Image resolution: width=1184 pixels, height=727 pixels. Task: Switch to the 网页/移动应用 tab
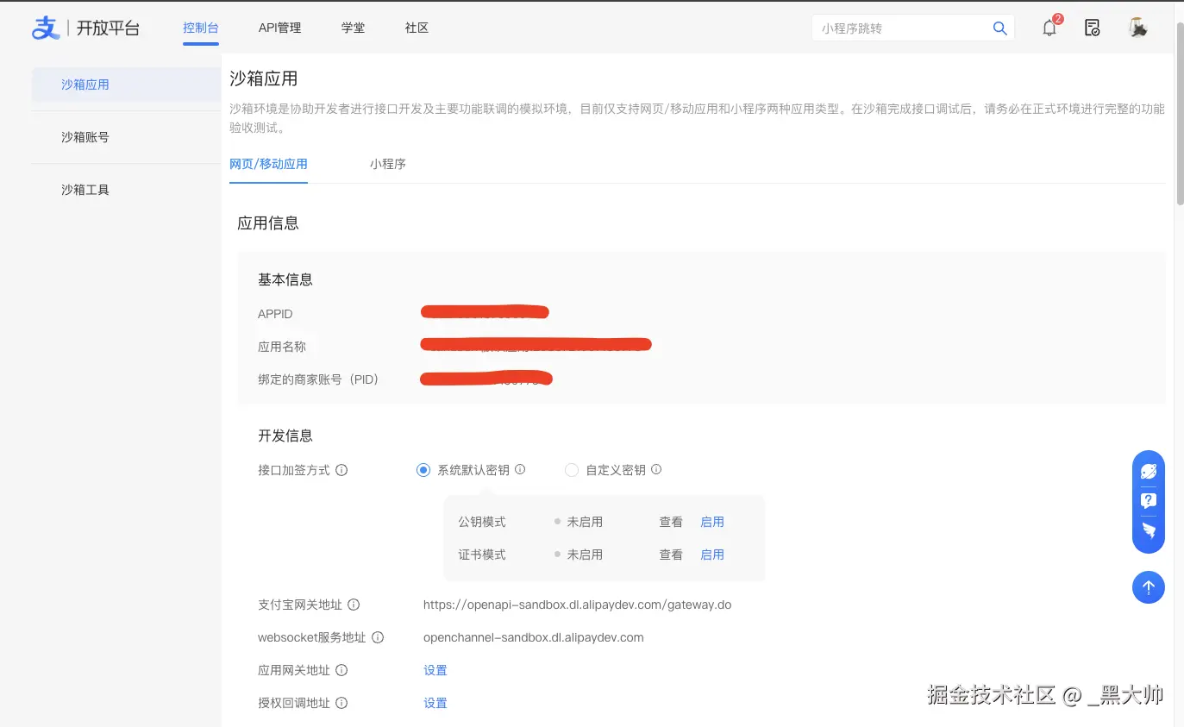[x=268, y=164]
